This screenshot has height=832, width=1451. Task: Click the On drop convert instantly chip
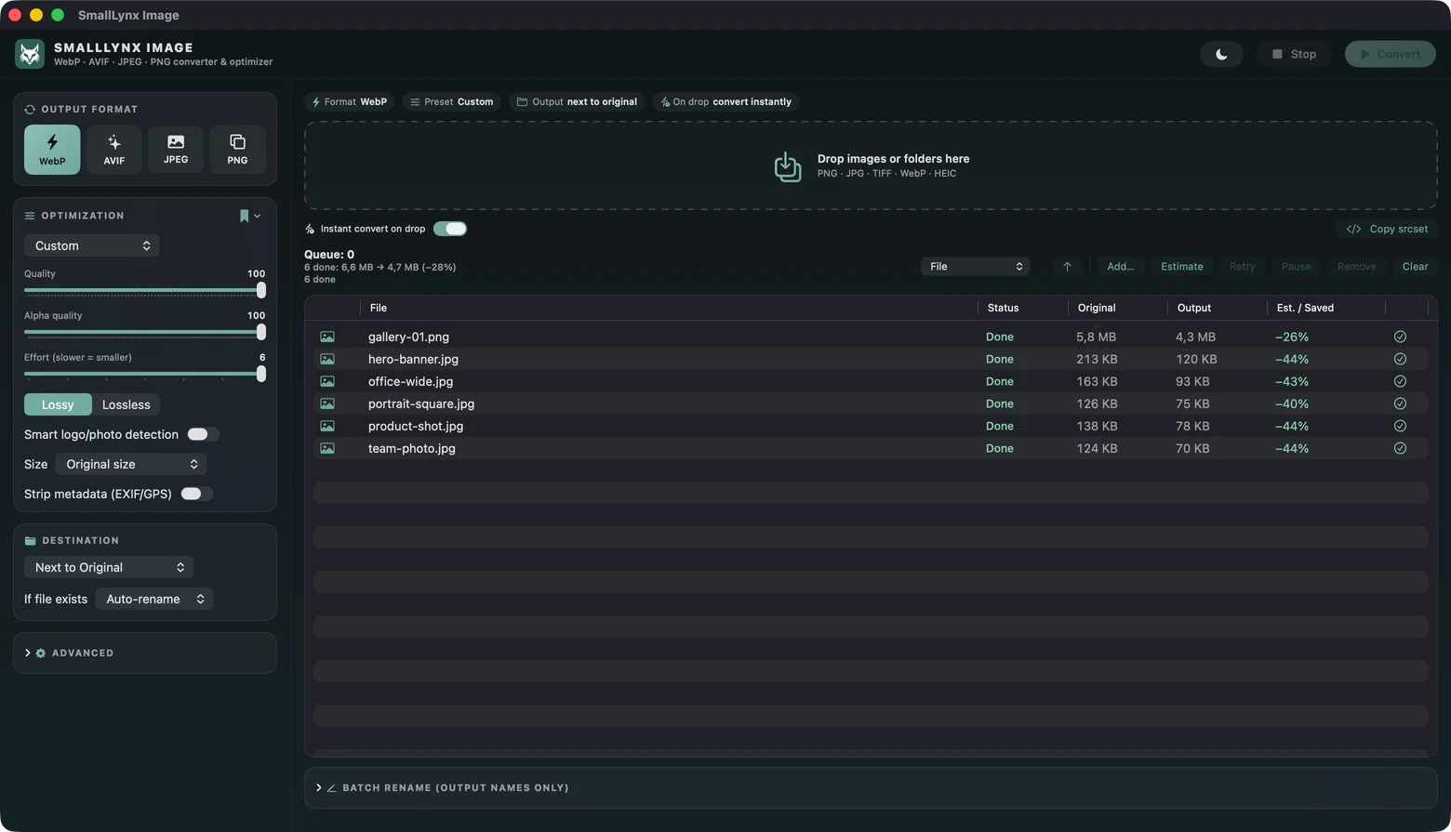coord(725,102)
